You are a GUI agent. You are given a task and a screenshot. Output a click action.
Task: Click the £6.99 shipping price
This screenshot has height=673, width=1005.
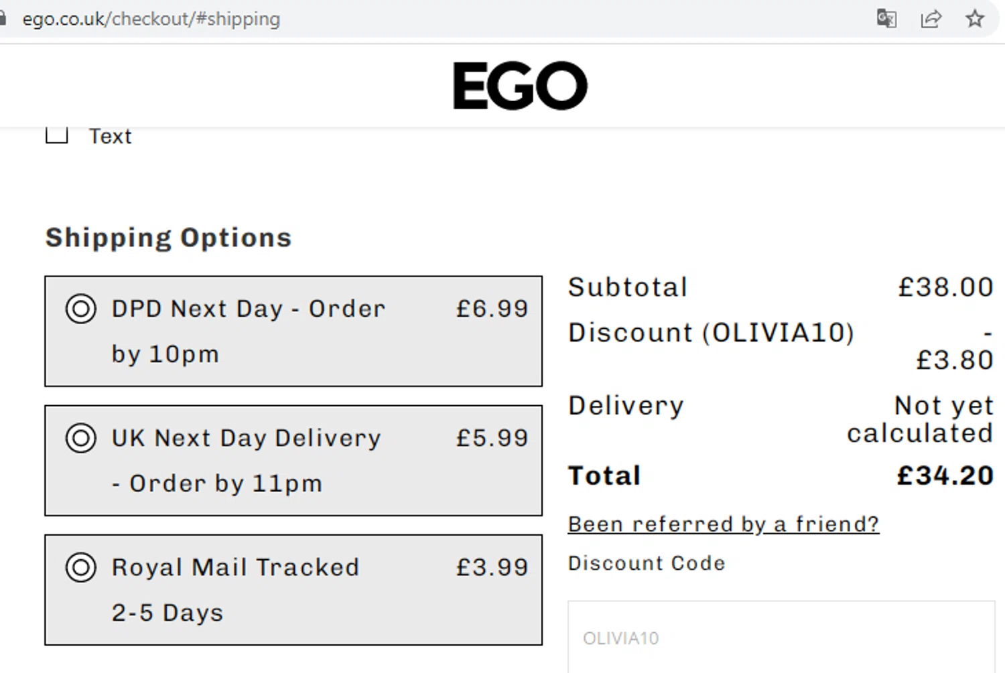[492, 309]
